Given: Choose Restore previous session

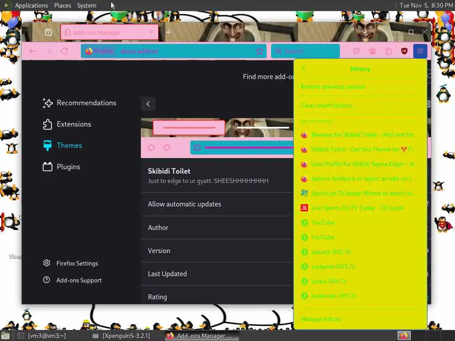Looking at the screenshot, I should coord(360,87).
